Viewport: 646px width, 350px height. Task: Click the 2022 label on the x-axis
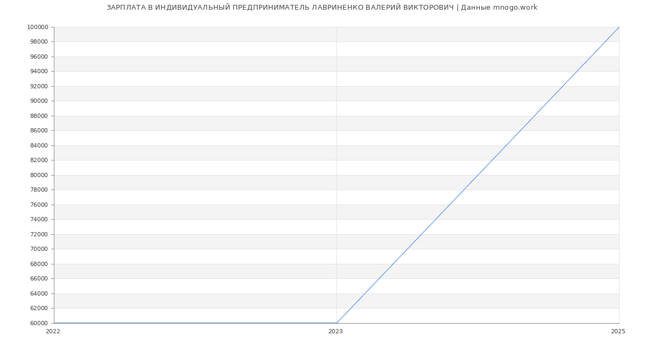point(53,332)
